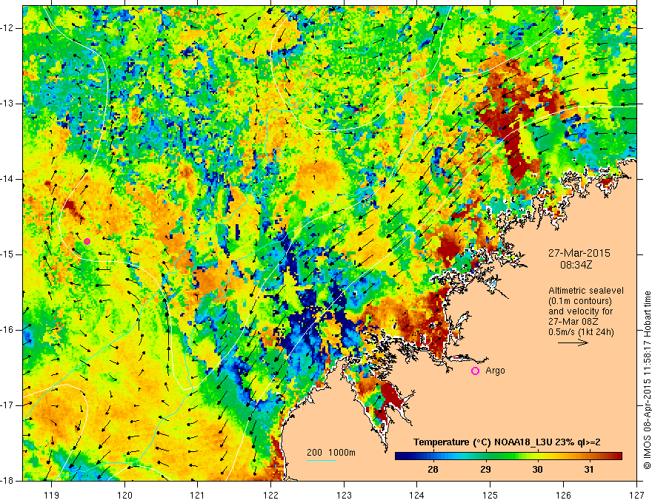Click the 'Argo' legend label

[495, 371]
